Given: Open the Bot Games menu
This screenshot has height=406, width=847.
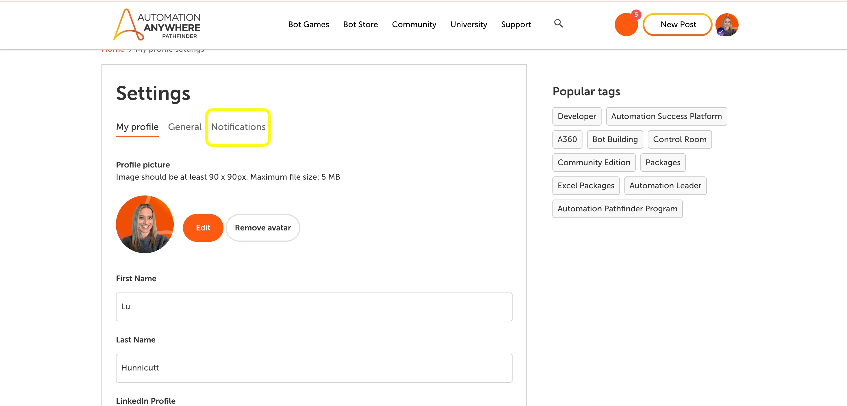Looking at the screenshot, I should coord(308,25).
